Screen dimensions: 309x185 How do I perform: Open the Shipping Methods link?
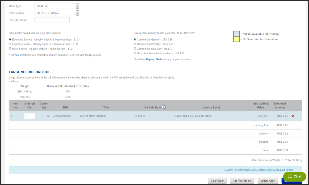click(155, 60)
